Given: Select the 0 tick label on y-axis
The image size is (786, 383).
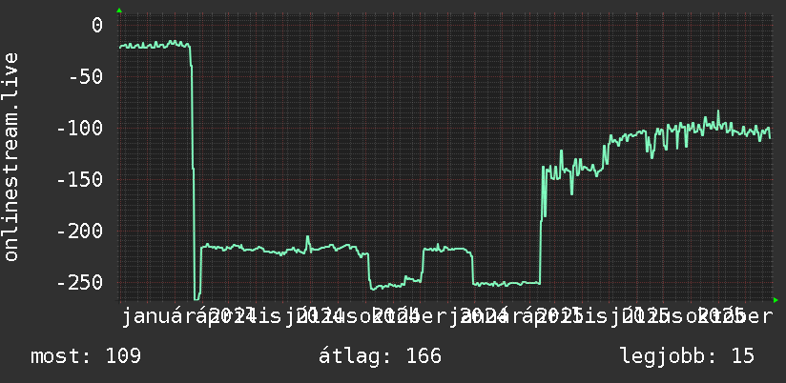Looking at the screenshot, I should coord(96,25).
